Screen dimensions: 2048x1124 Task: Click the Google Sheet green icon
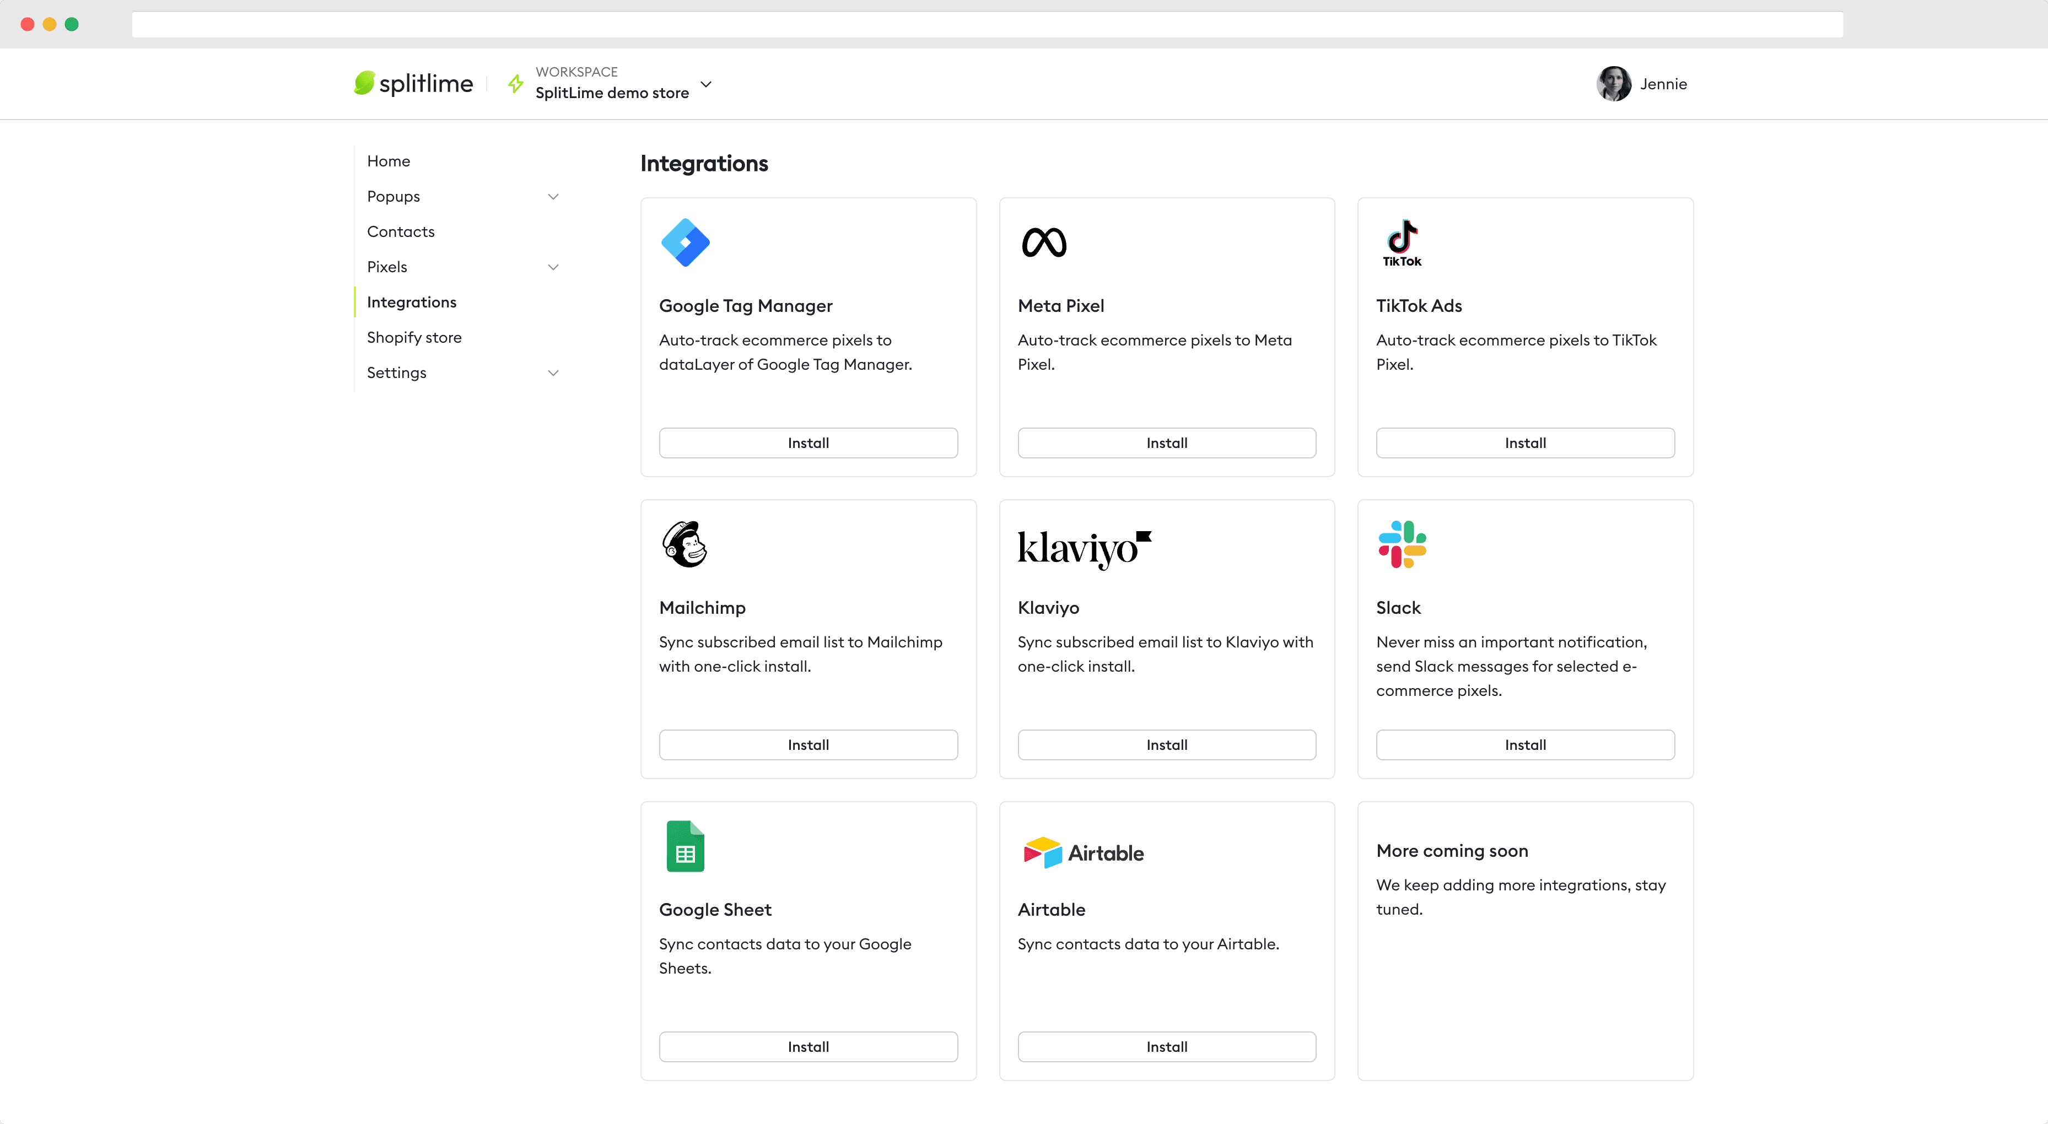(x=685, y=846)
